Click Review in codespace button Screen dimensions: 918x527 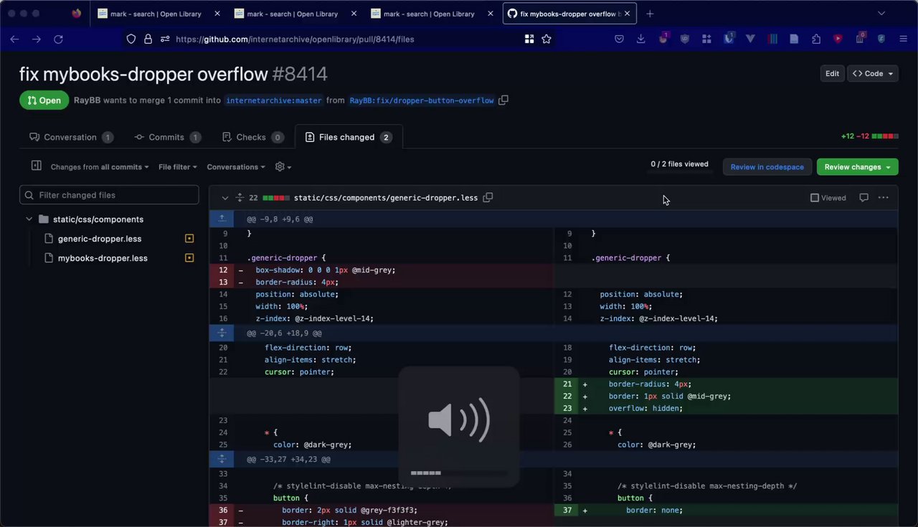click(767, 167)
